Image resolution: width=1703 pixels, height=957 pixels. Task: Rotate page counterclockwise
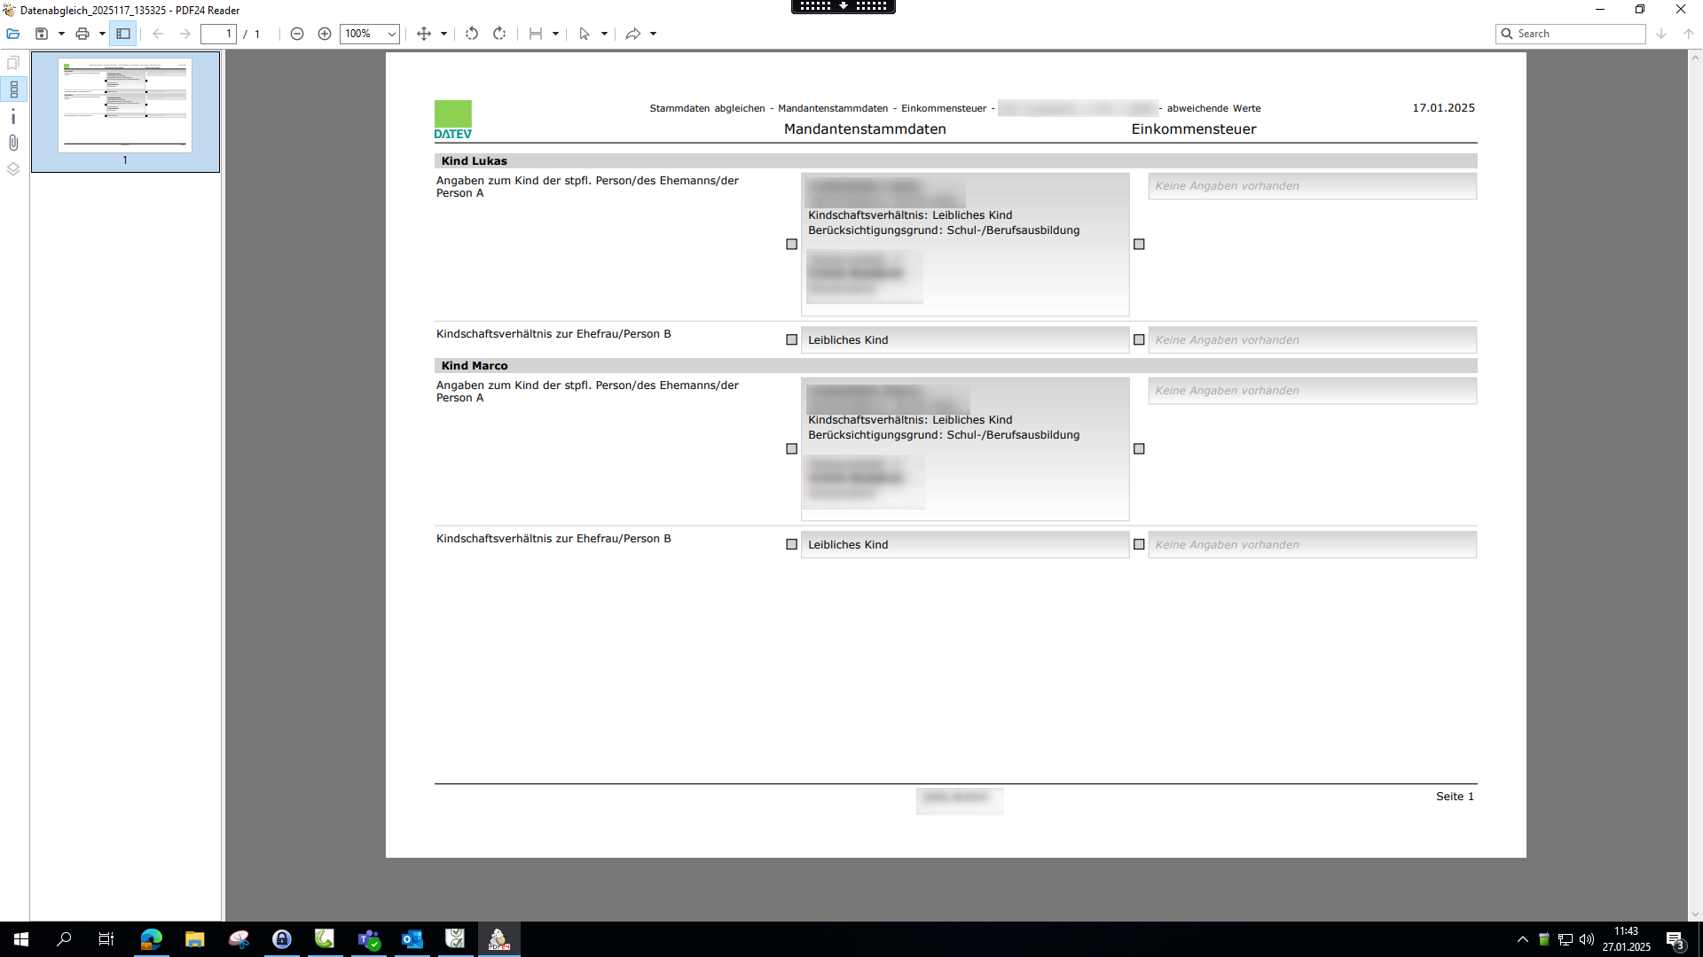coord(472,34)
